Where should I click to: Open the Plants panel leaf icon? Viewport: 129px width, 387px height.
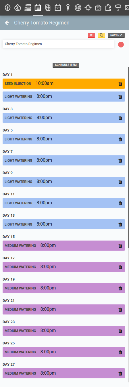coord(7,8)
